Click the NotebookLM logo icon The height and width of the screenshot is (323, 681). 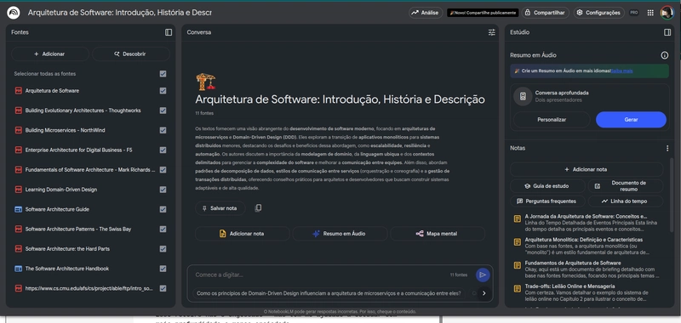click(x=13, y=13)
